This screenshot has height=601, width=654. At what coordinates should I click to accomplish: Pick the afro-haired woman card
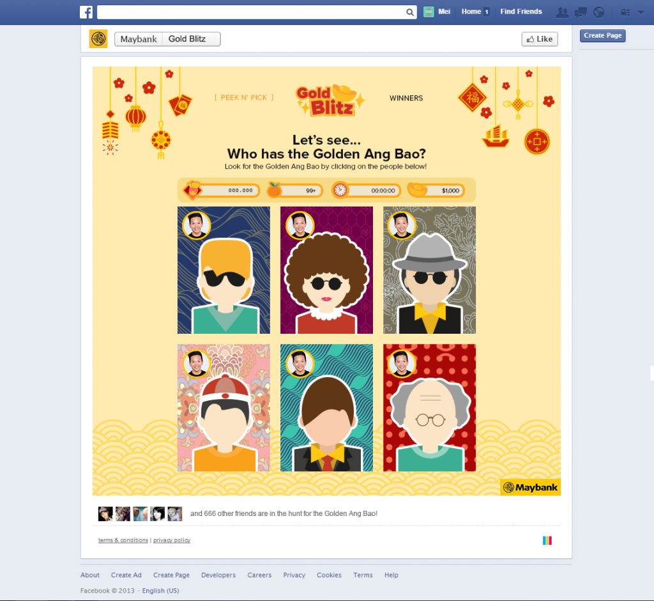[x=326, y=270]
